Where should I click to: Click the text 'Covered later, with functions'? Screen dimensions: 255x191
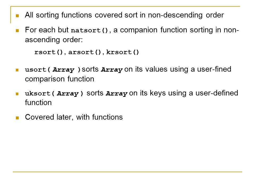74,117
